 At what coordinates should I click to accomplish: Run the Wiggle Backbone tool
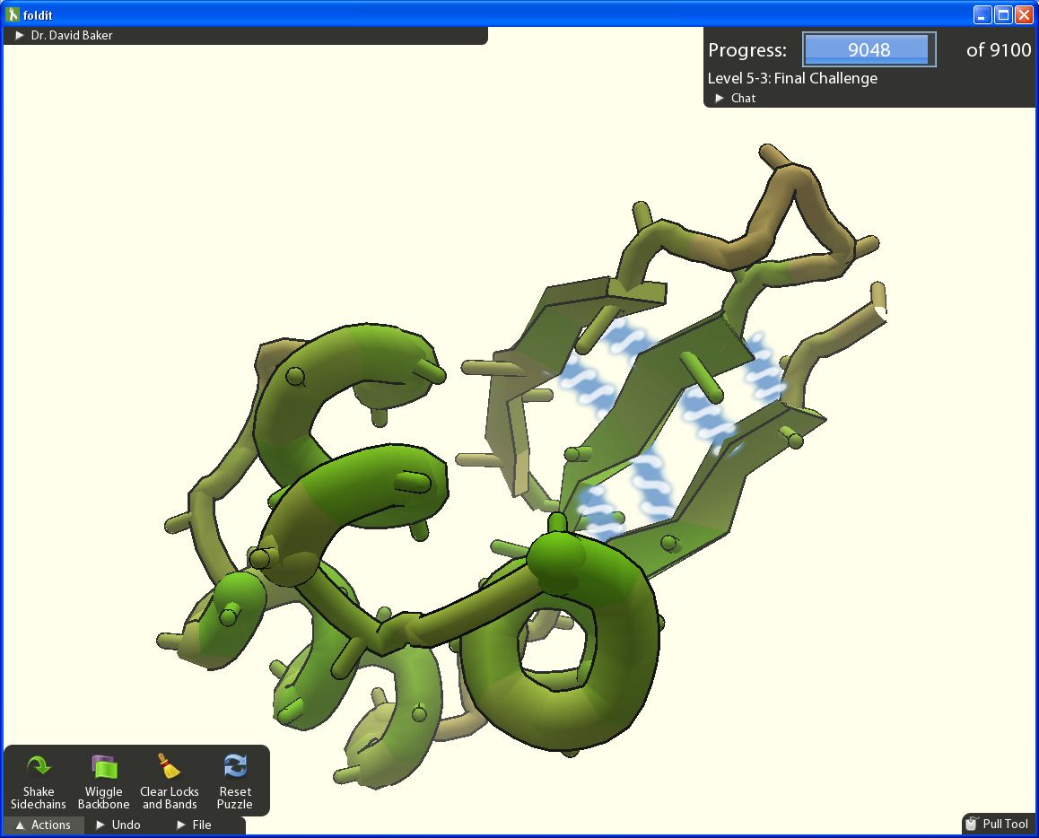[103, 767]
